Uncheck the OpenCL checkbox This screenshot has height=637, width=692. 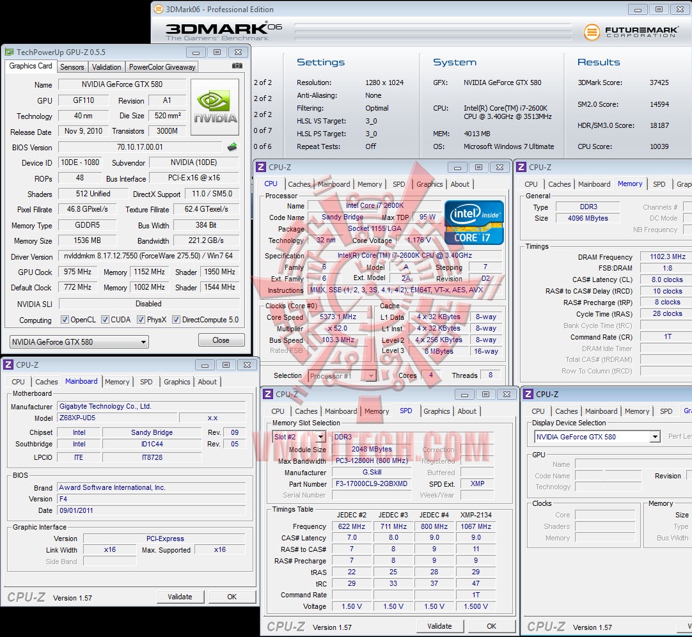pos(65,320)
